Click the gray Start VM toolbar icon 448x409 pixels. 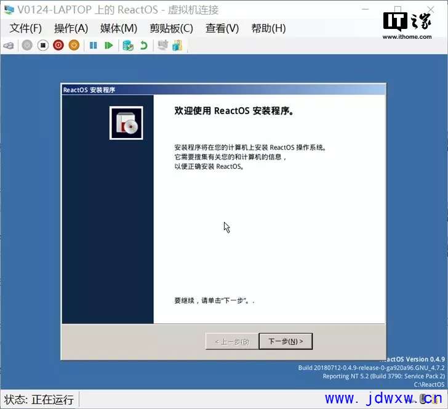tap(27, 45)
